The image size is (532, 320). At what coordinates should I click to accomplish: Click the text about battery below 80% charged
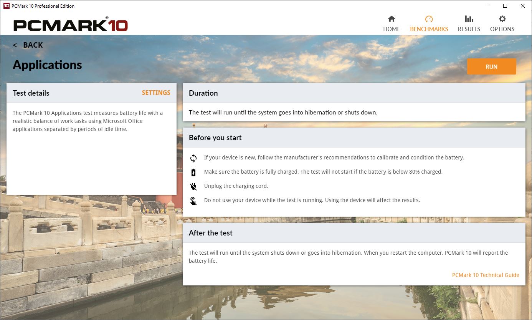(x=323, y=172)
